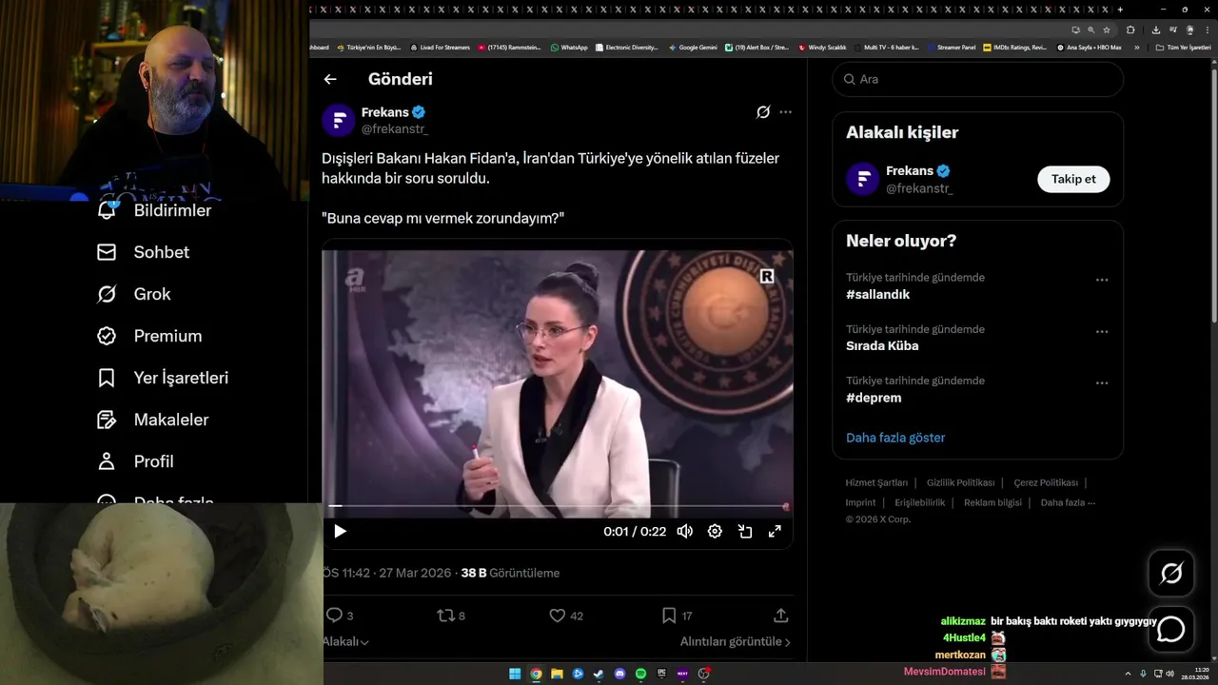The height and width of the screenshot is (685, 1218).
Task: Show hidden system tray icons
Action: pos(1129,674)
